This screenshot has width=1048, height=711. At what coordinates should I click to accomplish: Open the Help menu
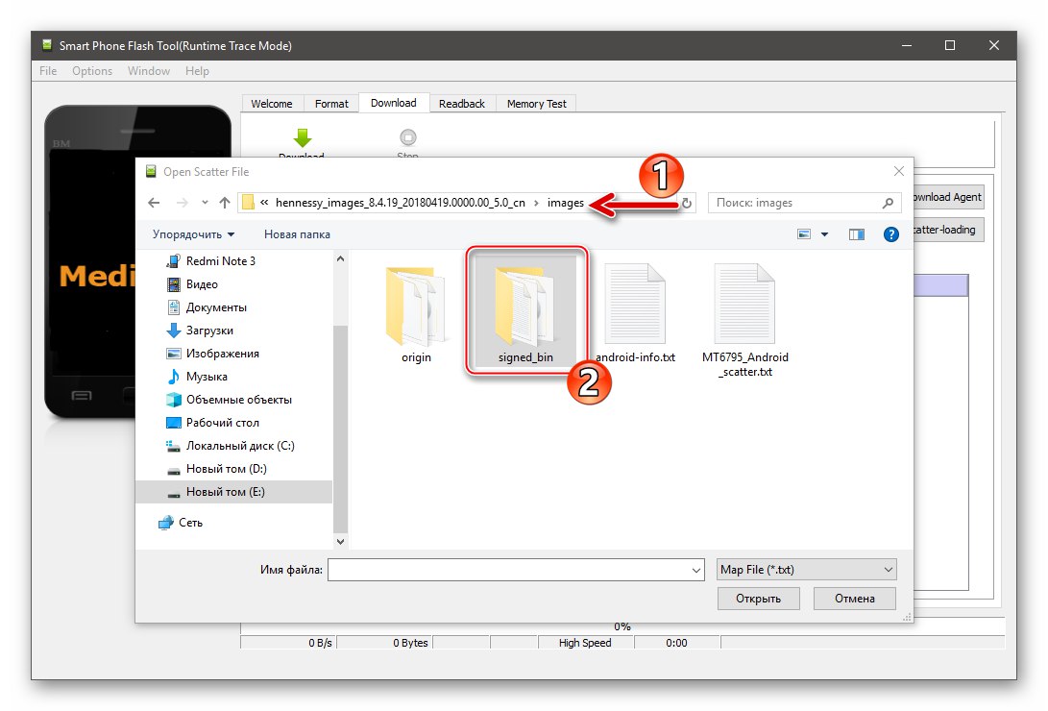point(197,71)
